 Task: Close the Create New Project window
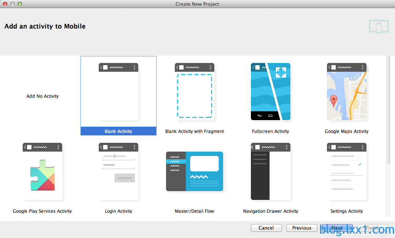pos(5,4)
